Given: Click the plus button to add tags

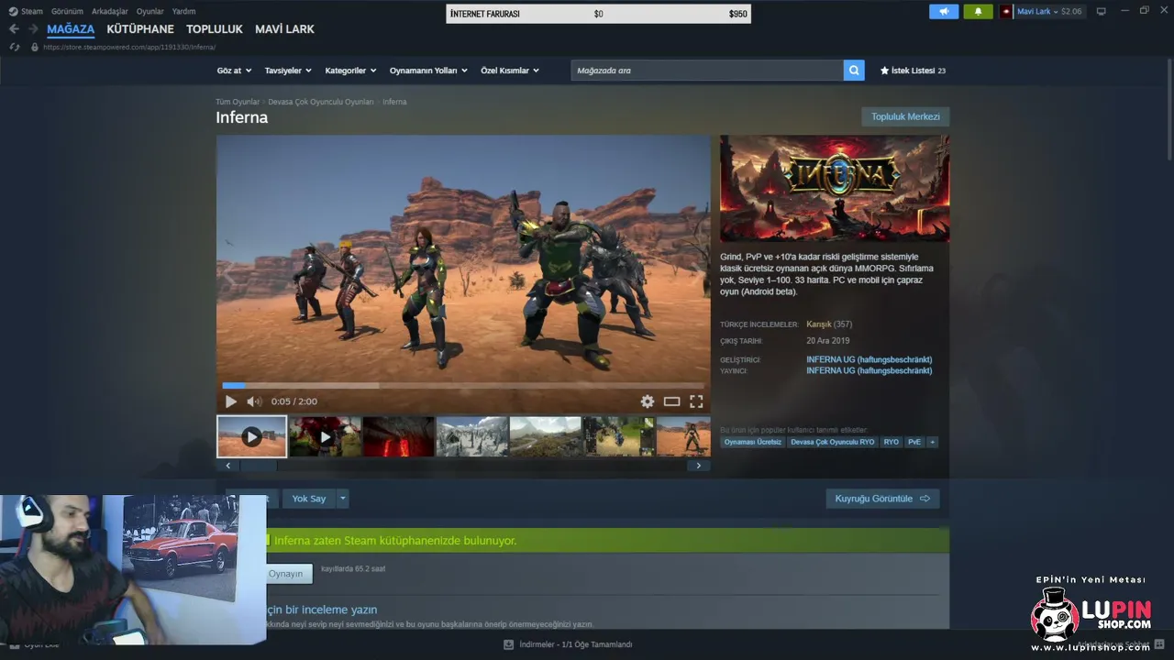Looking at the screenshot, I should click(933, 442).
